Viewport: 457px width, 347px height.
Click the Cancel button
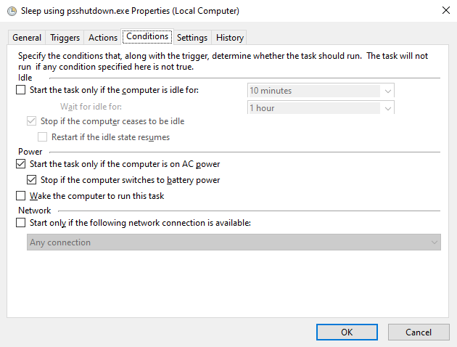(419, 332)
